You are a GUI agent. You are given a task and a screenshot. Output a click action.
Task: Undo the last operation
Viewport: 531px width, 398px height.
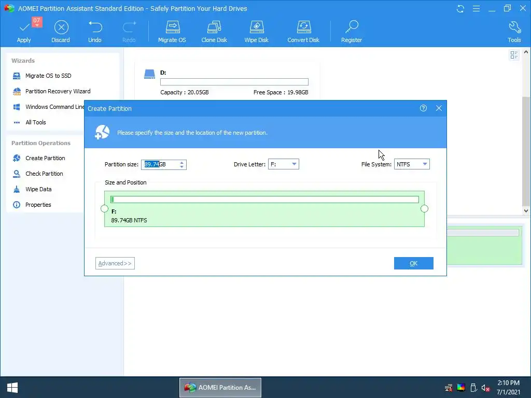click(95, 32)
